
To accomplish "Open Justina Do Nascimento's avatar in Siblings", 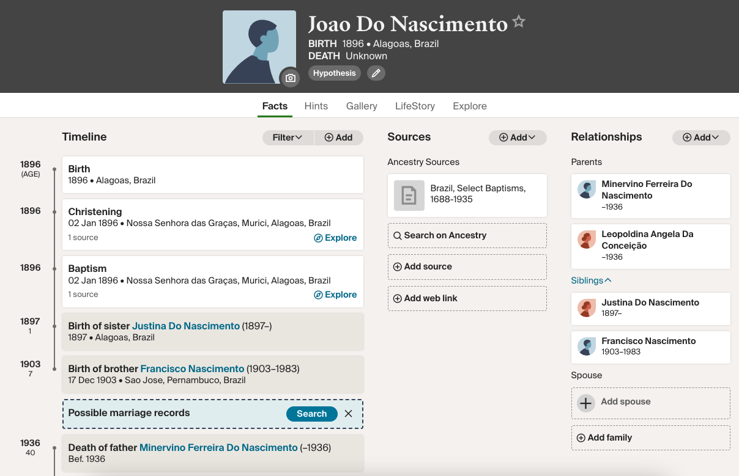I will point(587,308).
